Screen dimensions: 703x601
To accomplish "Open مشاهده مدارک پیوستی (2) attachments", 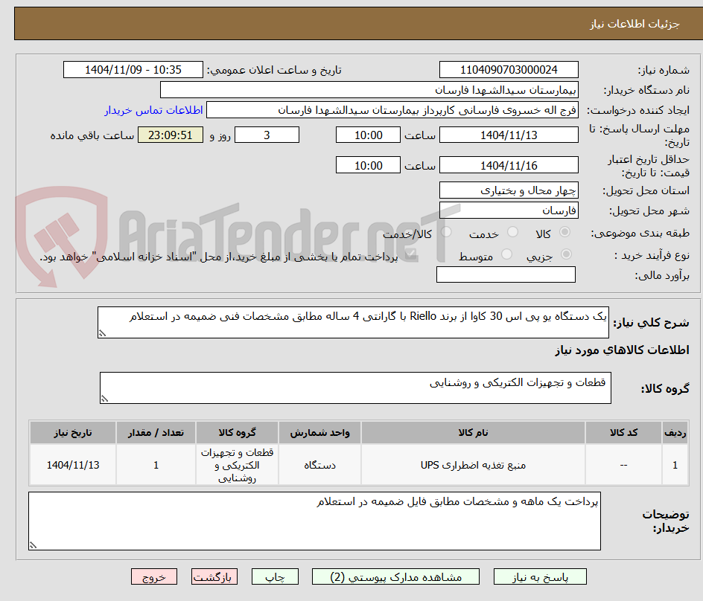I will pos(395,576).
